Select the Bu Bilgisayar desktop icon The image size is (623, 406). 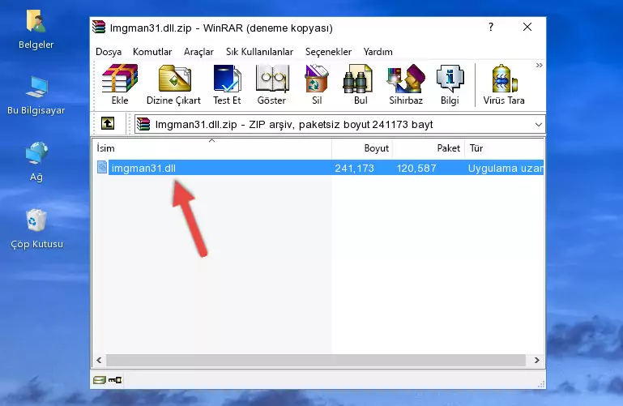36,96
